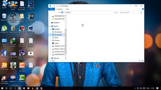Click the refresh button beside address bar
The width and height of the screenshot is (161, 90).
[x=116, y=12]
